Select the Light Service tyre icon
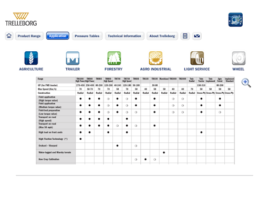 pyautogui.click(x=197, y=58)
